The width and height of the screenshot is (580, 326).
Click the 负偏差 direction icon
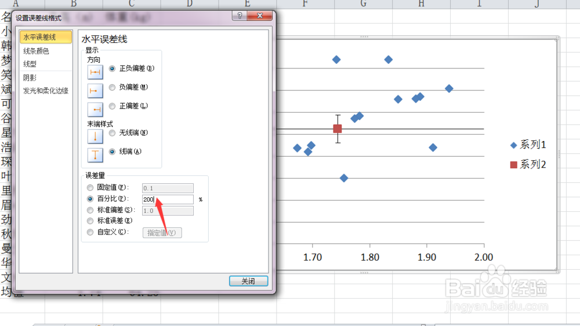95,90
